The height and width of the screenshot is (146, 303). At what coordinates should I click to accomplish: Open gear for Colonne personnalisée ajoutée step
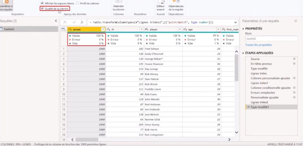point(294,78)
